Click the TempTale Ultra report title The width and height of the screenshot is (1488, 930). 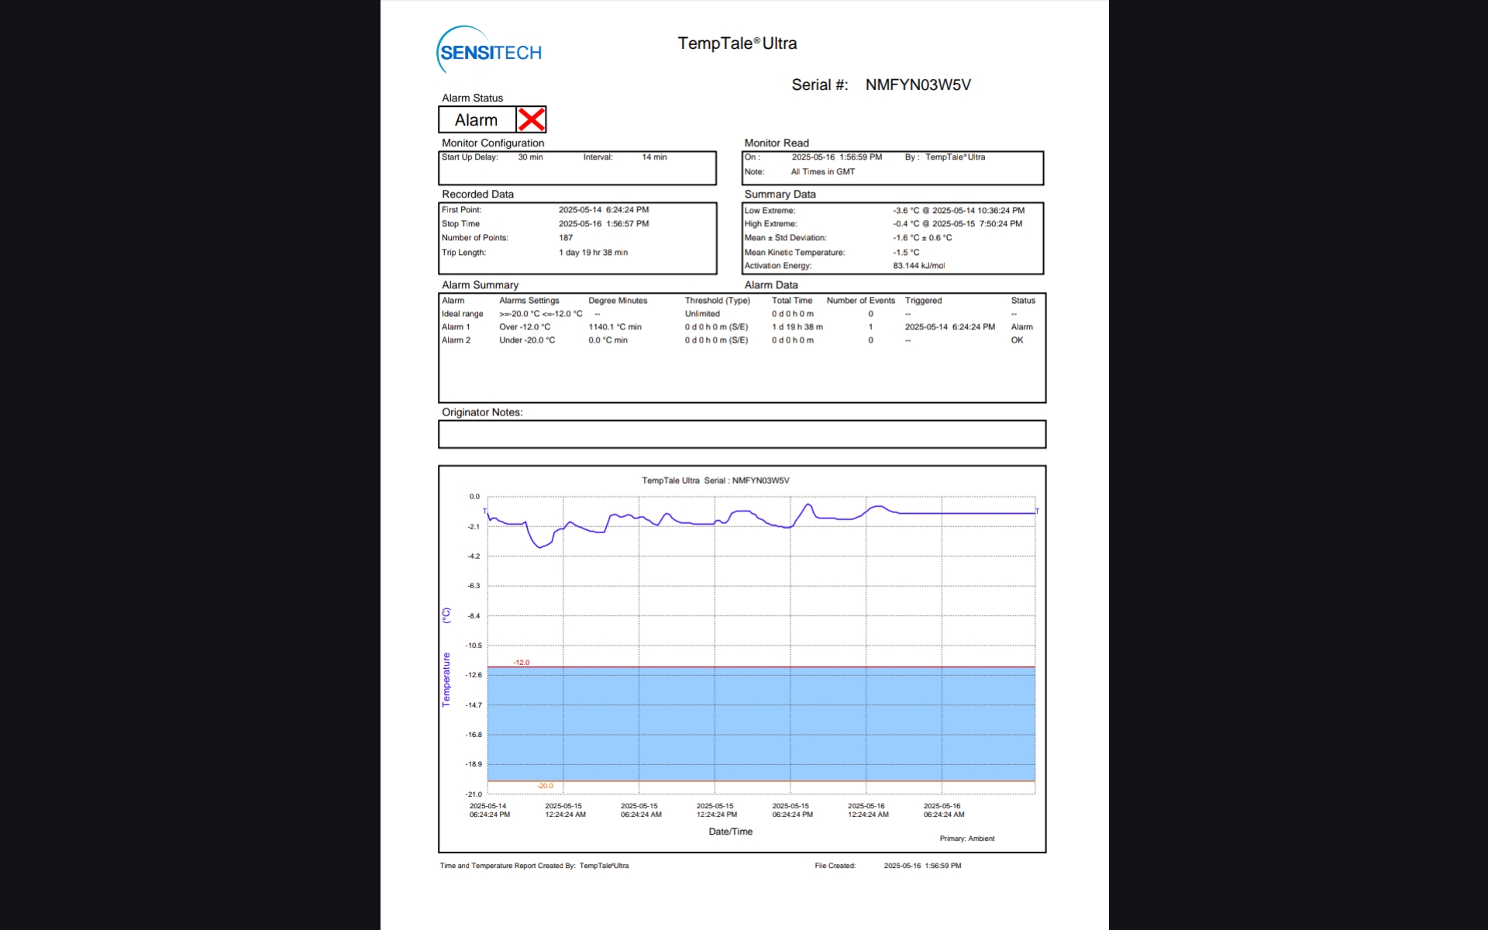pos(737,43)
